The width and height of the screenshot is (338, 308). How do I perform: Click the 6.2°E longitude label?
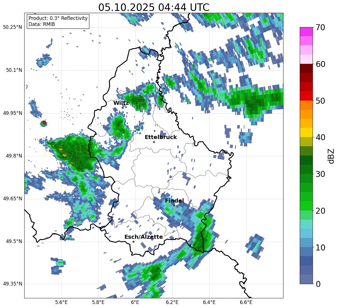172,303
